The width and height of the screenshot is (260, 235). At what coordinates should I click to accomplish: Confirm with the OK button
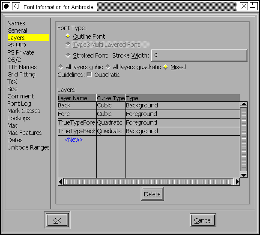[x=57, y=220]
